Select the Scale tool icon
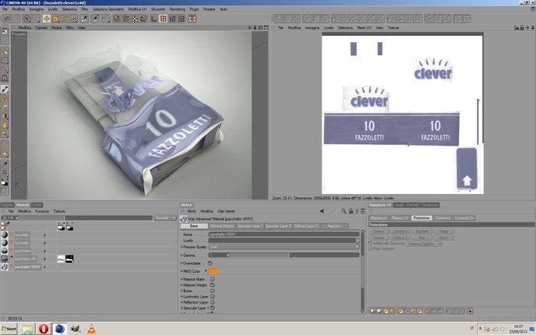Image resolution: width=536 pixels, height=335 pixels. coord(55,18)
